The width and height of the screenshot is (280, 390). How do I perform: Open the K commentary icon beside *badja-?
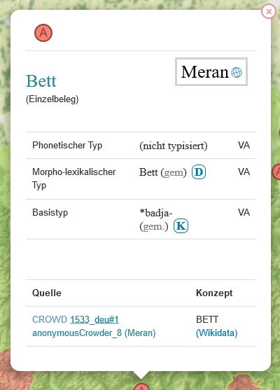181,226
